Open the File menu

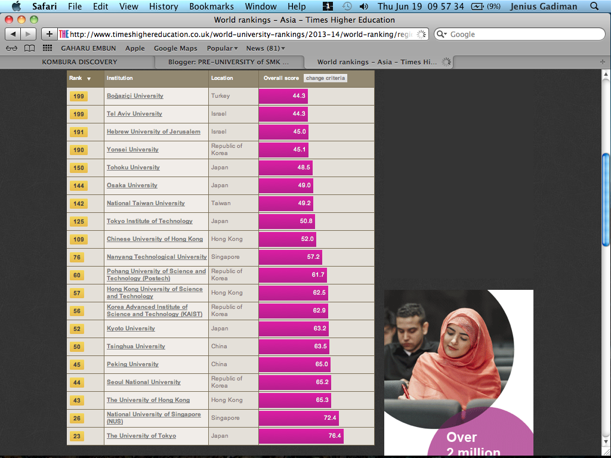[x=75, y=6]
